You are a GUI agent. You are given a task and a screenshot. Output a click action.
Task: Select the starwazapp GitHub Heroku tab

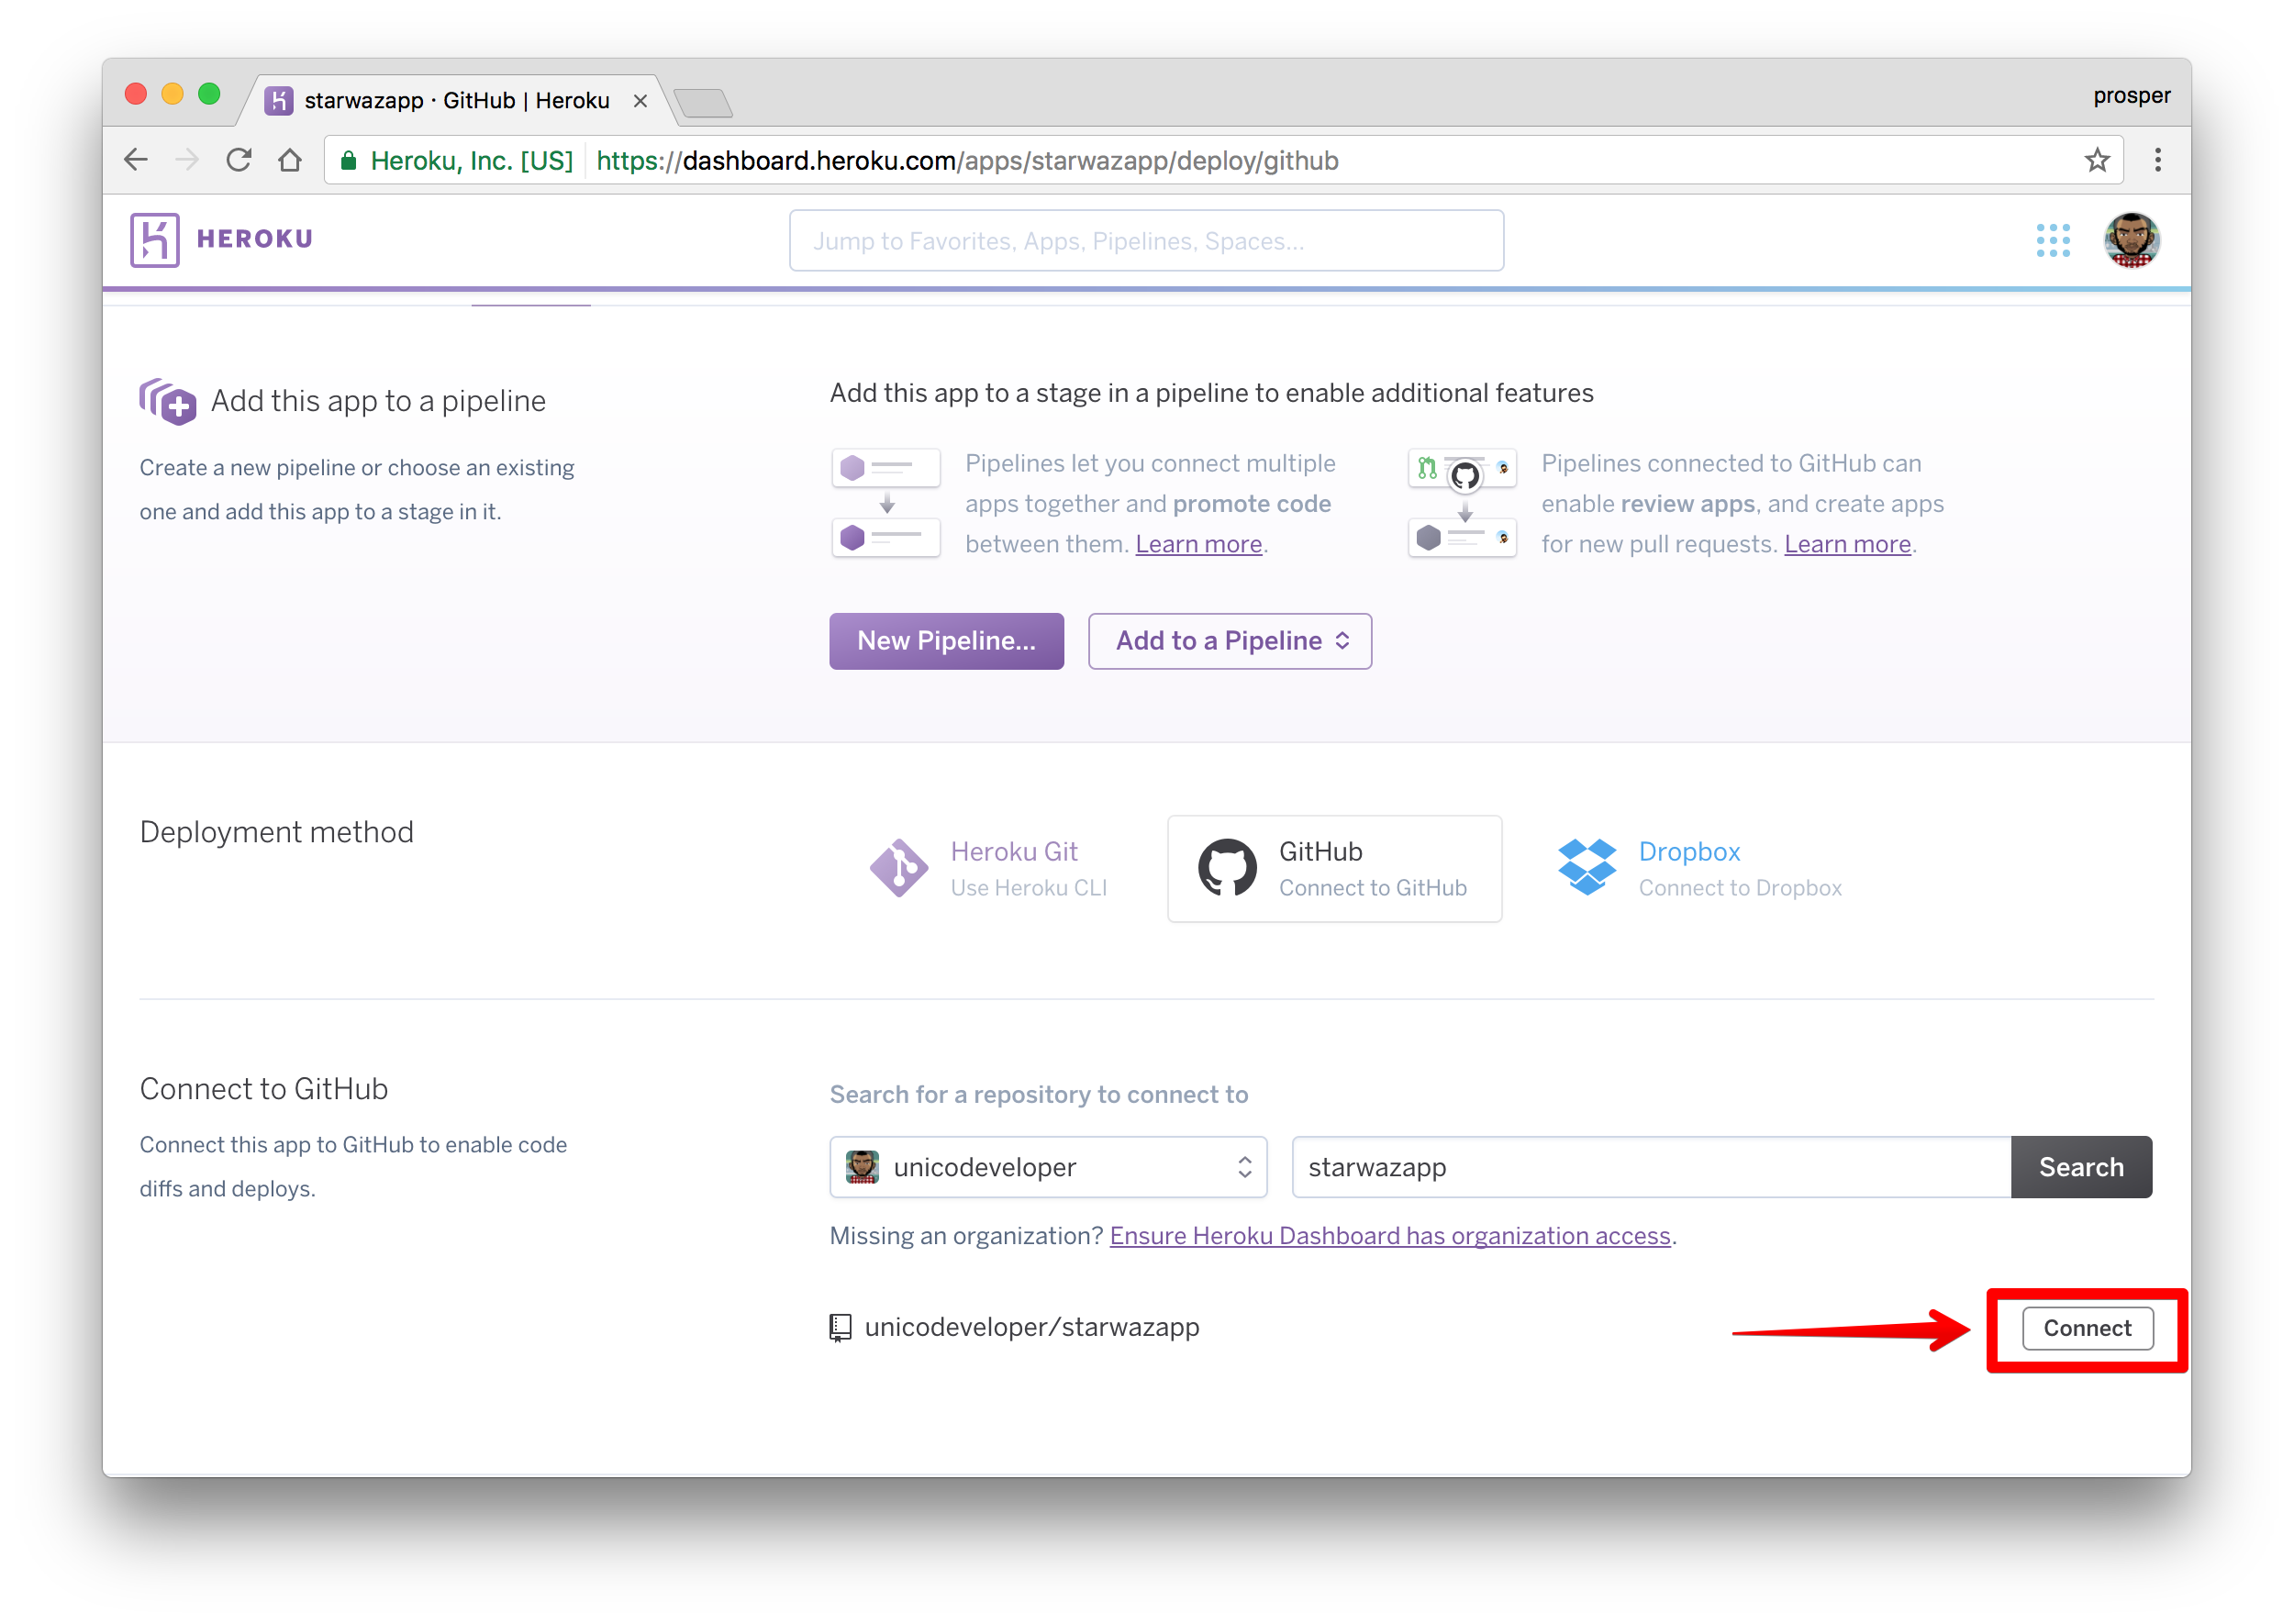[456, 101]
